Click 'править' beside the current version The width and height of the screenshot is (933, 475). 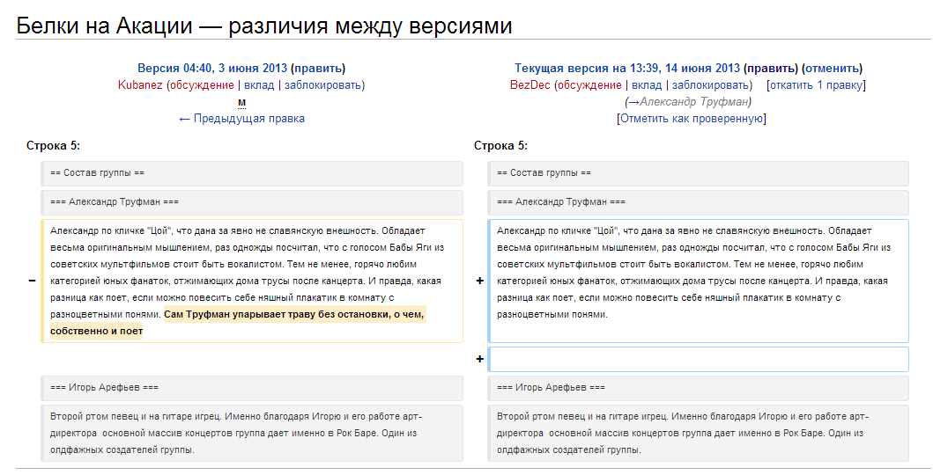[771, 68]
